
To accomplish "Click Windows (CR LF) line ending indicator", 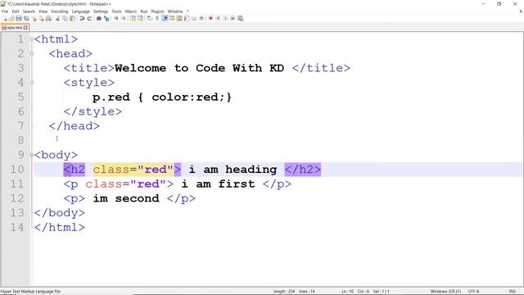I will [445, 292].
